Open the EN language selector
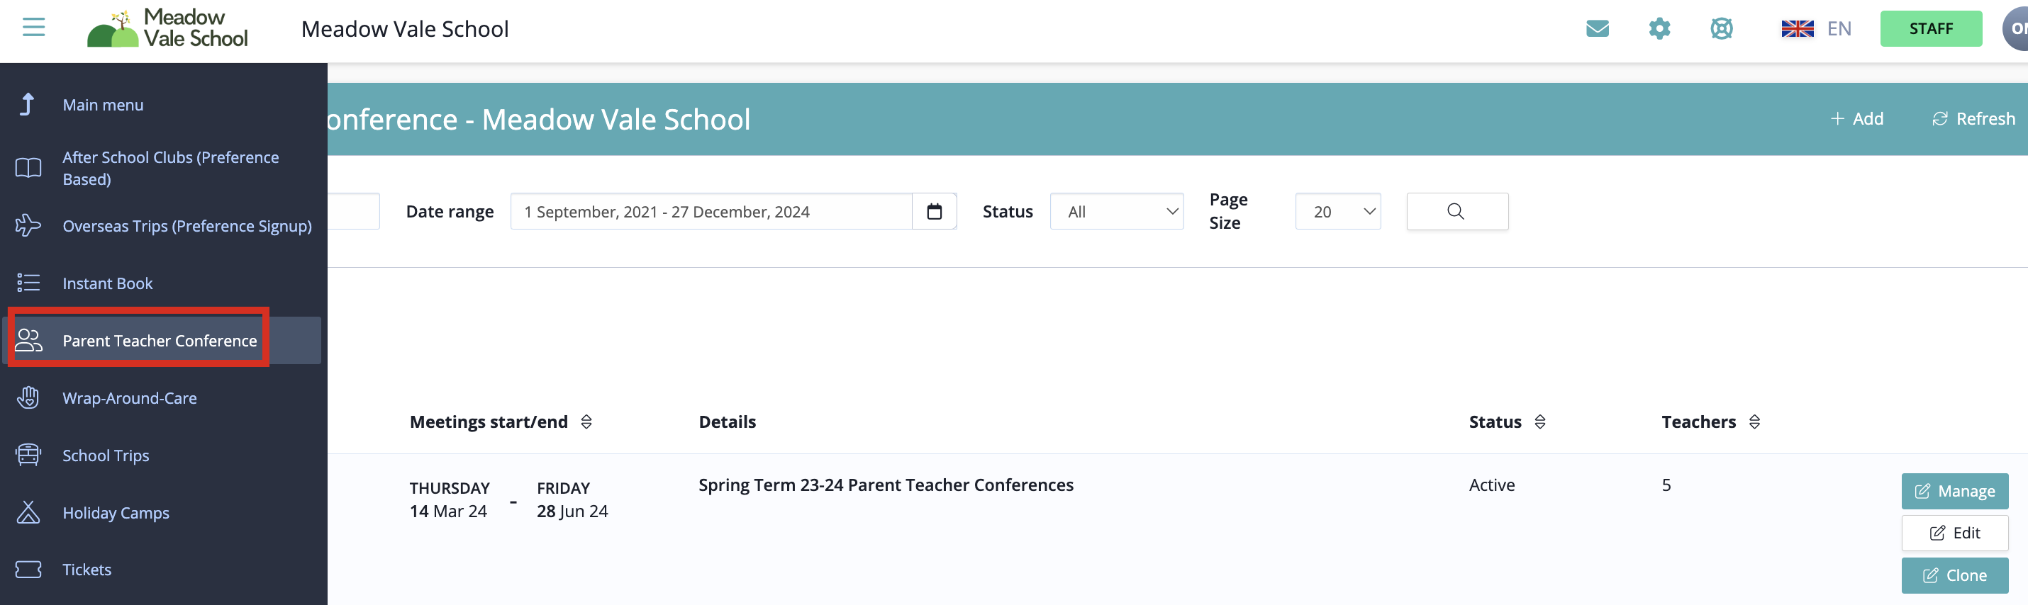2028x605 pixels. (x=1816, y=29)
